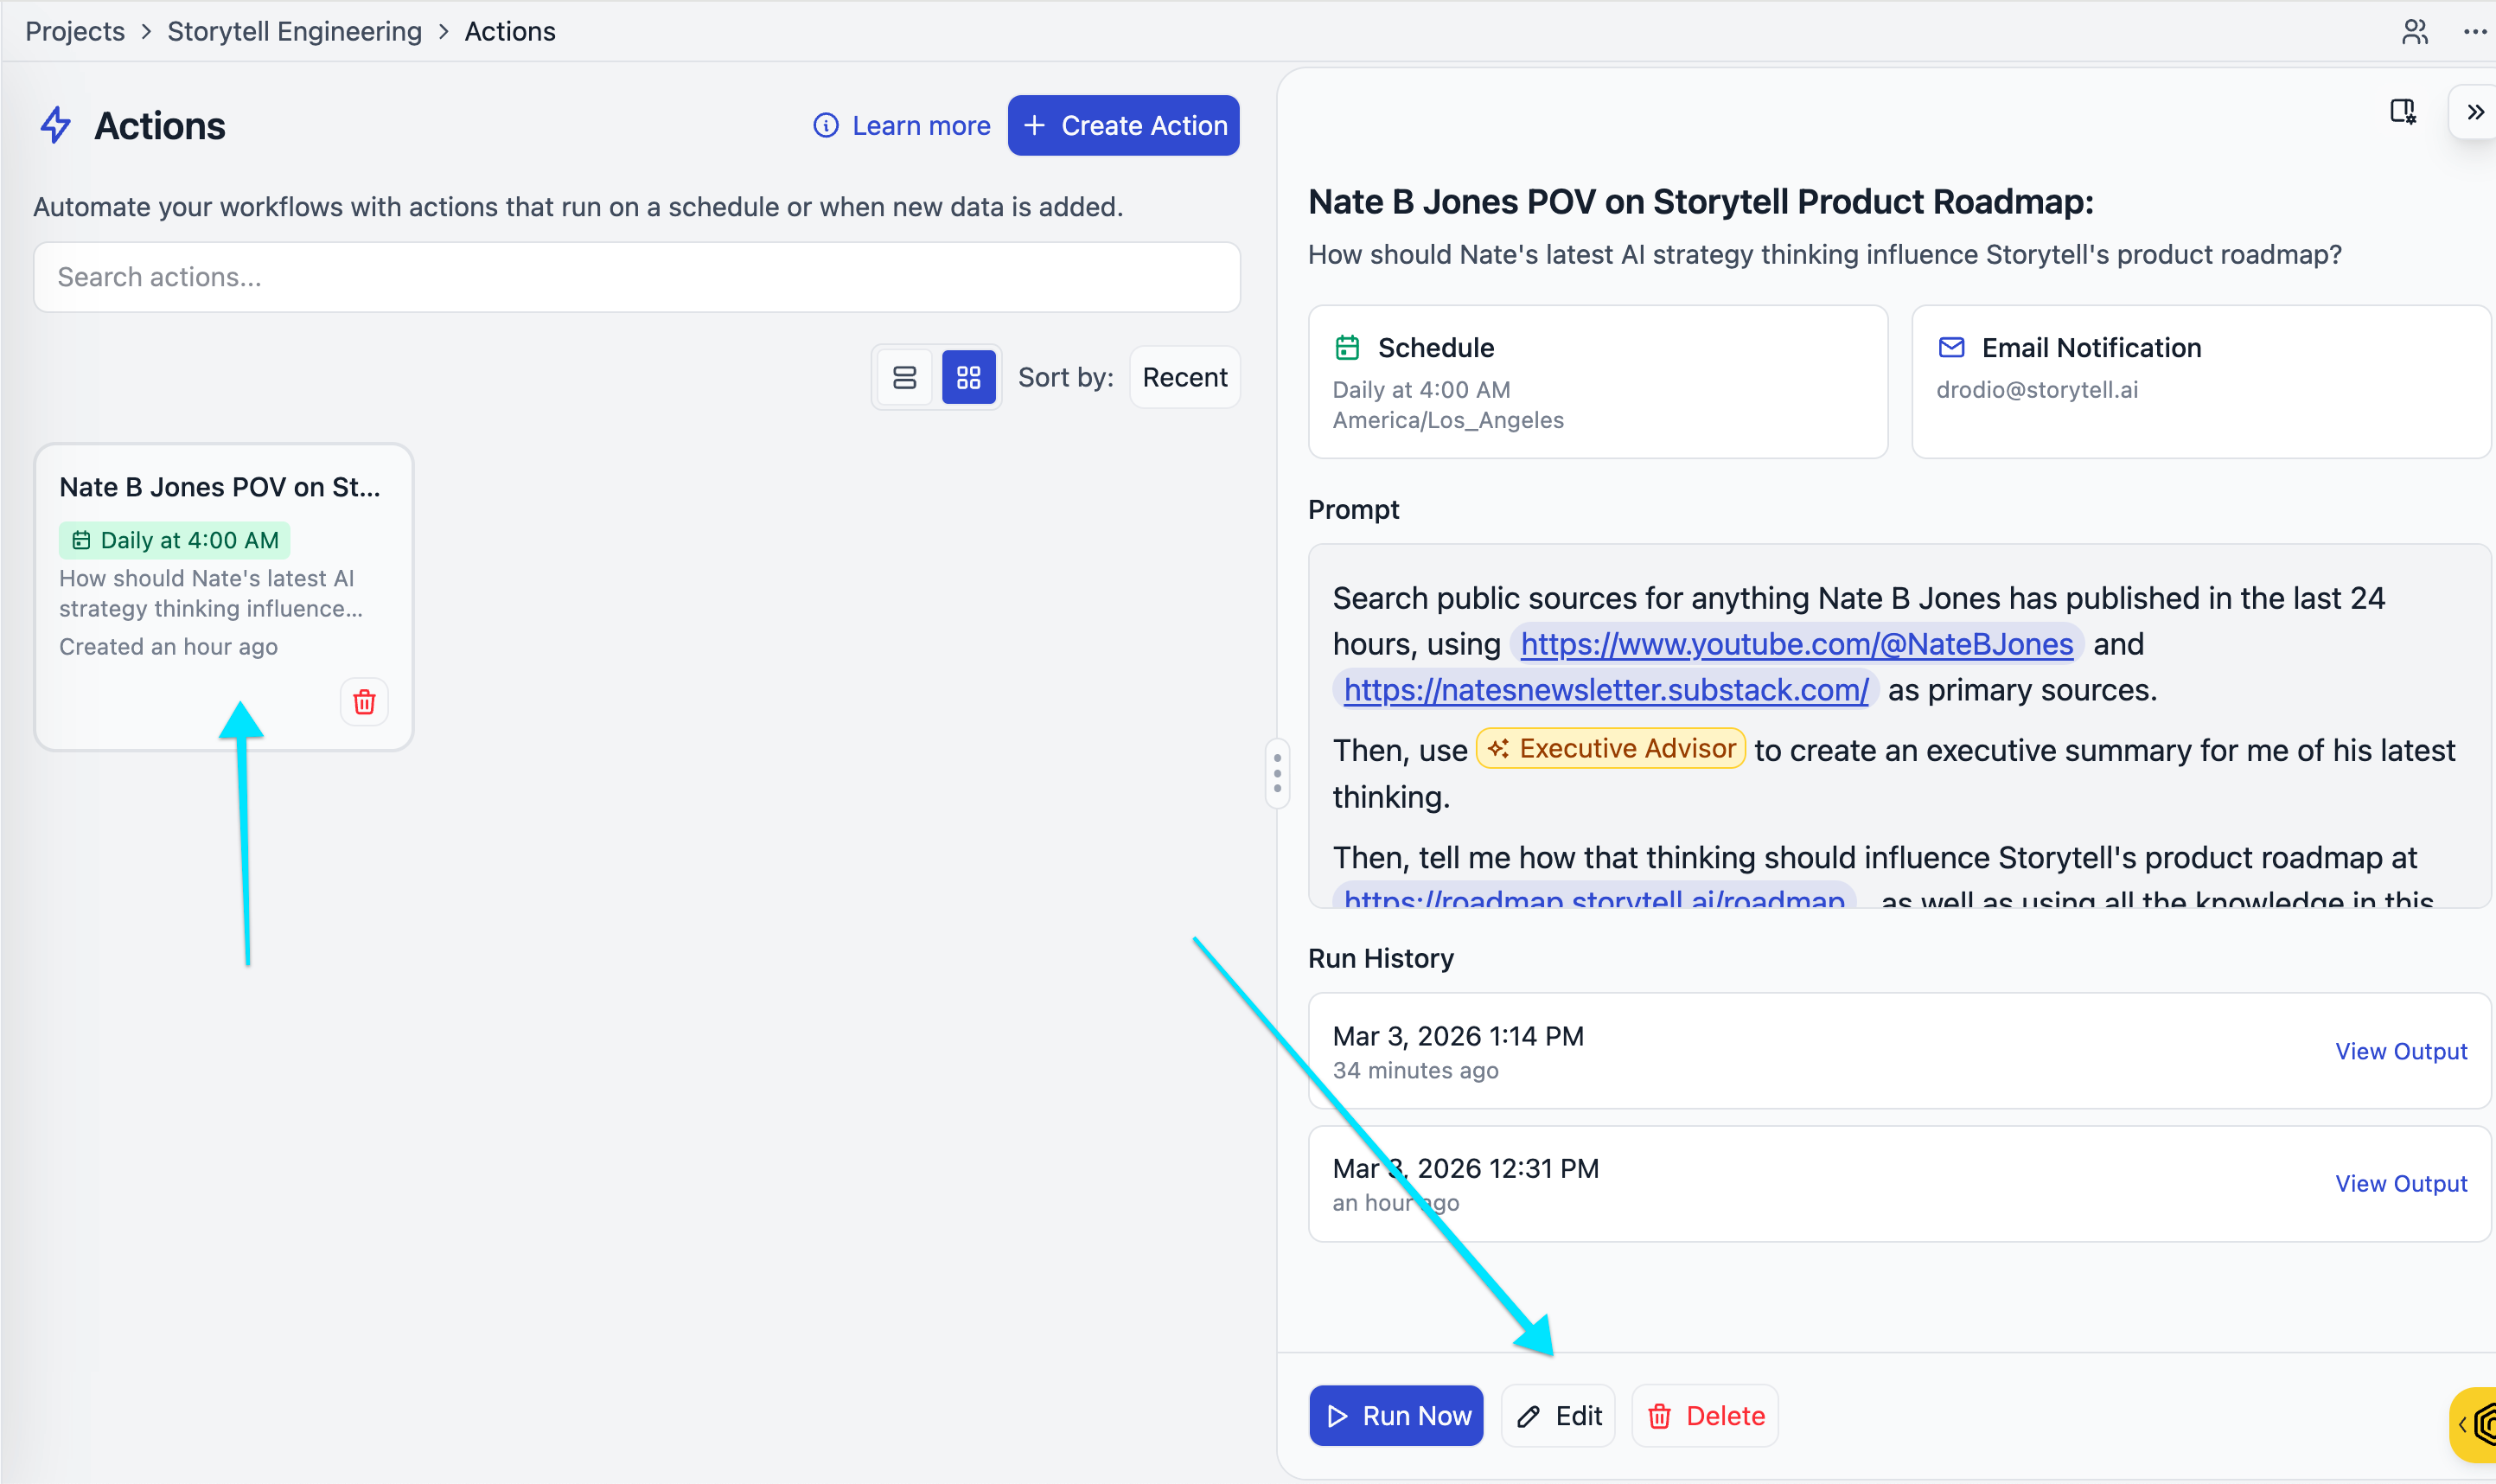View output for 12:31 PM run
2496x1484 pixels.
tap(2401, 1183)
